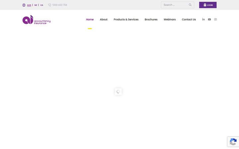This screenshot has height=149, width=239.
Task: Click the reCAPTCHA badge
Action: [x=233, y=142]
